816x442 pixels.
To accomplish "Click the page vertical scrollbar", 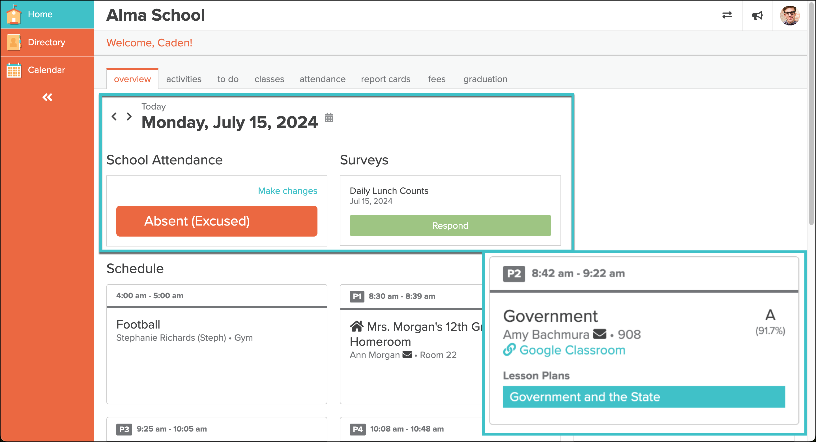I will pyautogui.click(x=811, y=114).
